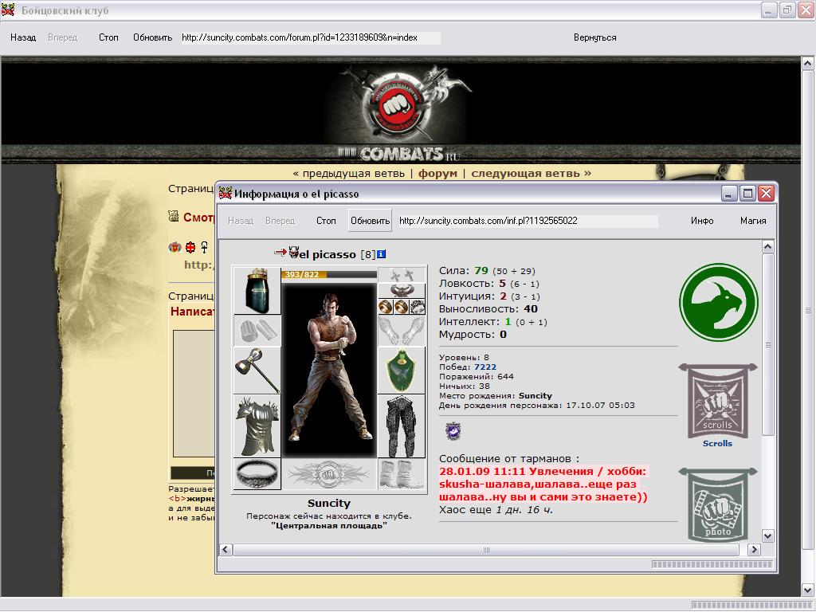The image size is (816, 612).
Task: Open the green goat zodiac emblem
Action: (718, 303)
